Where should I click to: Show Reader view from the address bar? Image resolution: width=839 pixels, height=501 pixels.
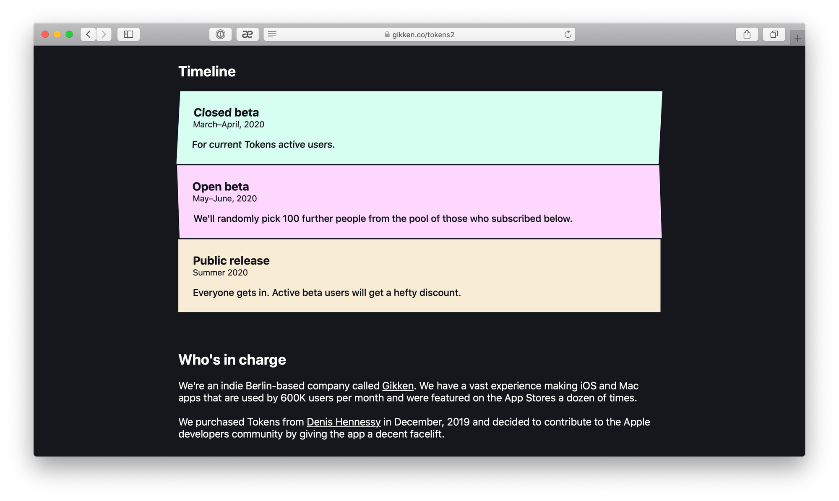click(x=272, y=34)
